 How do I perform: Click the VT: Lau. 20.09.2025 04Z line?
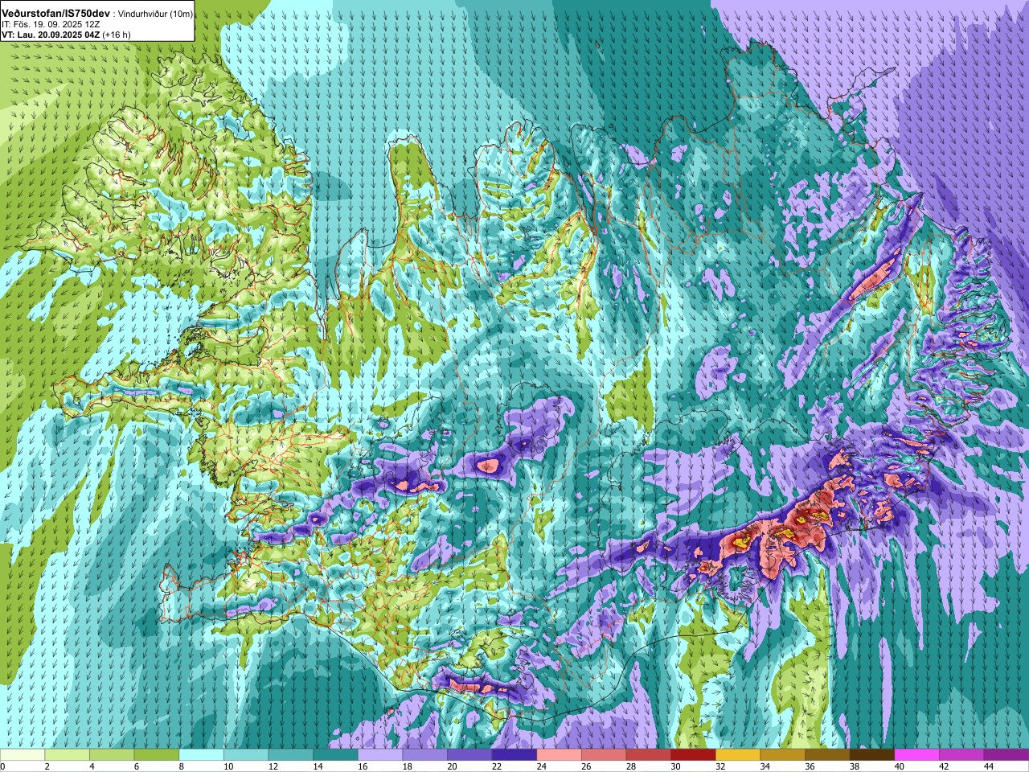click(x=51, y=35)
